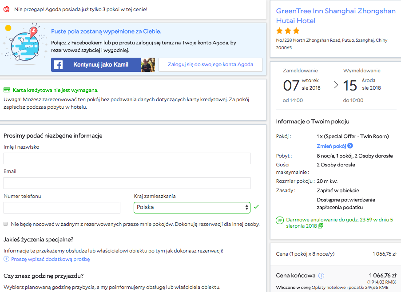Click the red alert icon beside Nie przegap

click(6, 9)
